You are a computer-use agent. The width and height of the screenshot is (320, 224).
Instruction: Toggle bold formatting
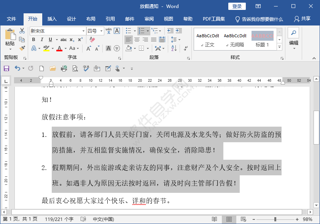[33, 40]
